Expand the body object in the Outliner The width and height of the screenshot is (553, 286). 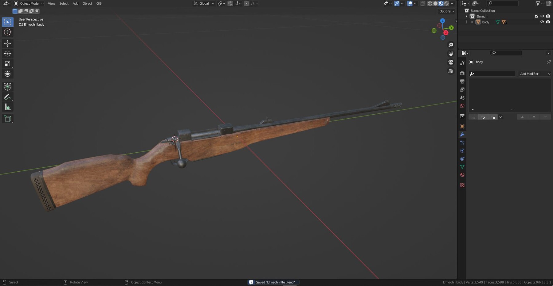[x=472, y=22]
